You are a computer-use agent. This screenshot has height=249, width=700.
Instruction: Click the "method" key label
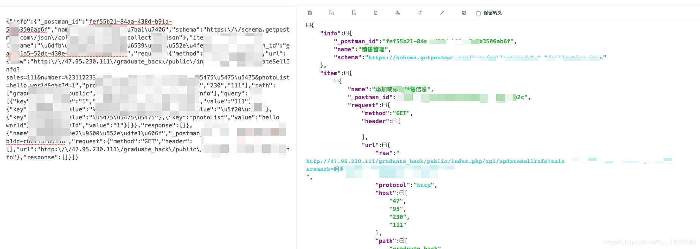coord(375,113)
